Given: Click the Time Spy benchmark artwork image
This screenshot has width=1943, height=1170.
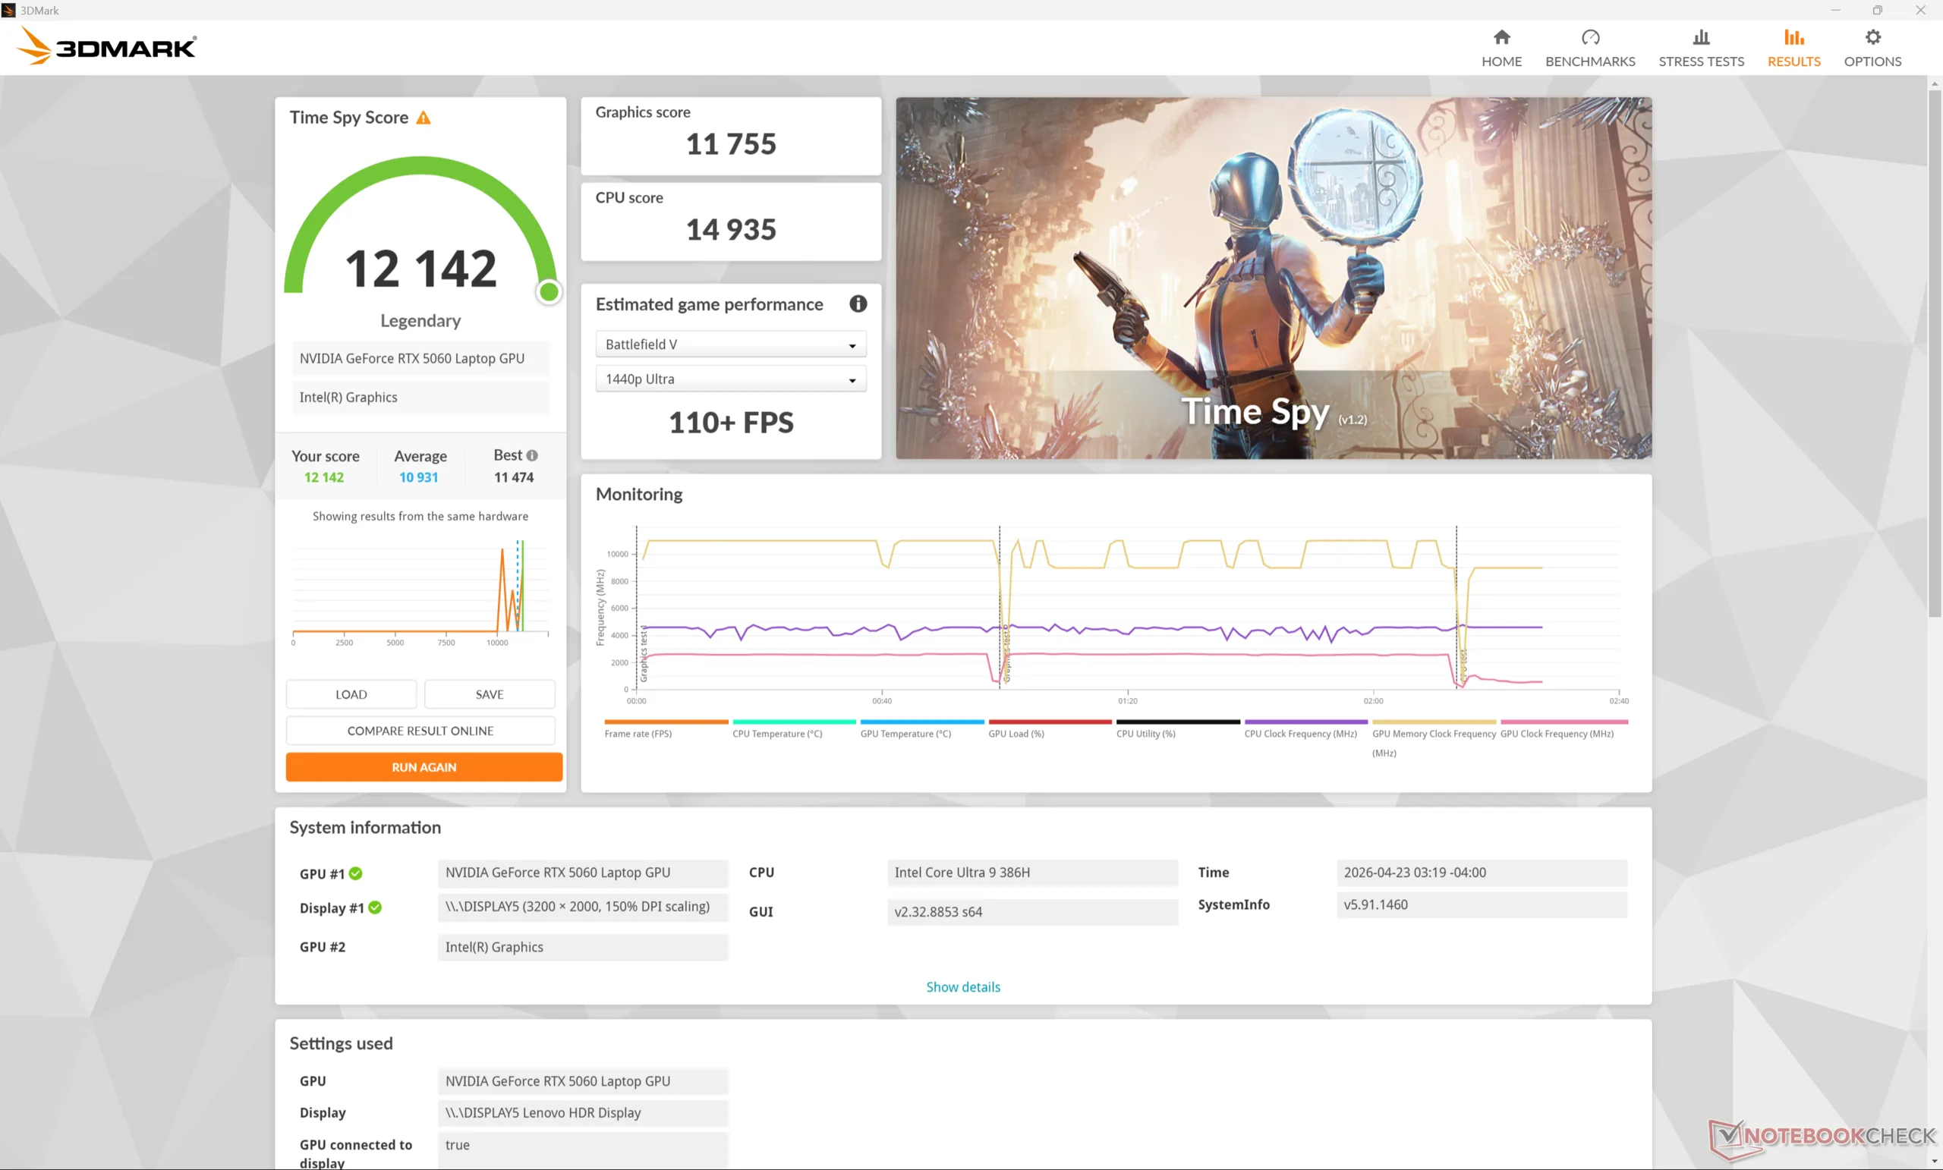Looking at the screenshot, I should point(1273,278).
